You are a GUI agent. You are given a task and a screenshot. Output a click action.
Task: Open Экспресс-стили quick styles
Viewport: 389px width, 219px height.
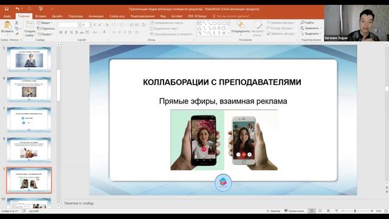258,28
